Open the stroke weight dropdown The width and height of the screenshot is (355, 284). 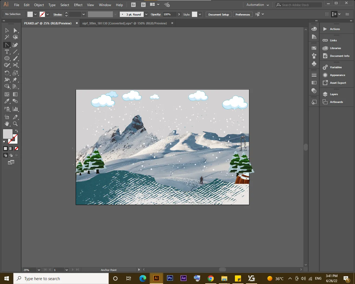click(x=83, y=14)
